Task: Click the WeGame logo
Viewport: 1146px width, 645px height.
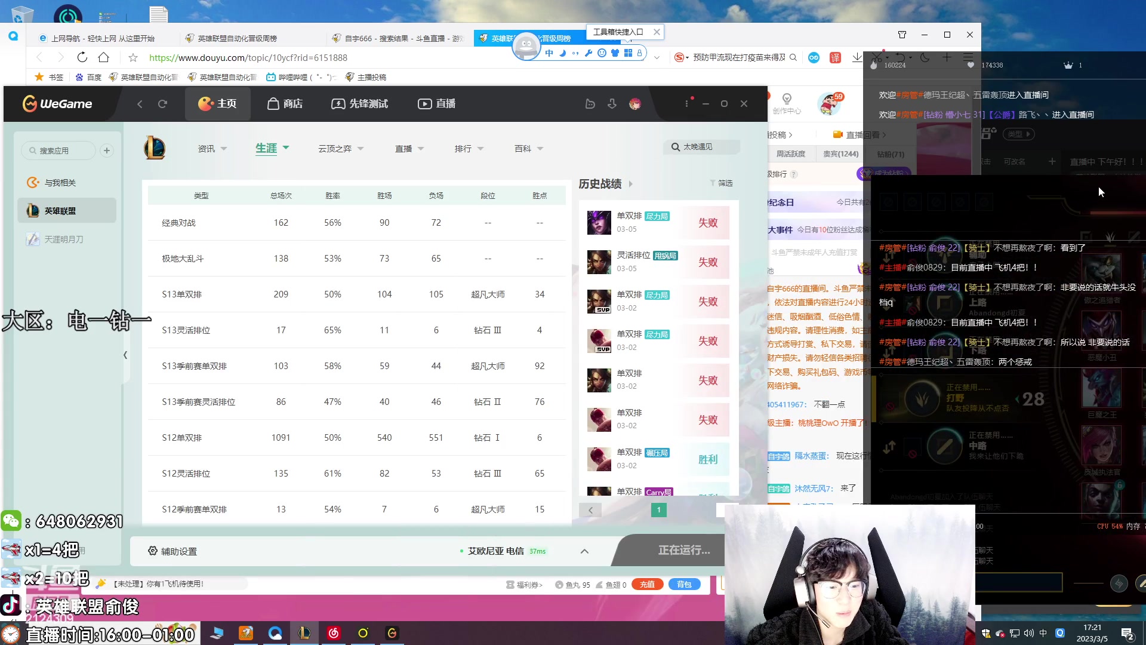Action: pos(57,104)
